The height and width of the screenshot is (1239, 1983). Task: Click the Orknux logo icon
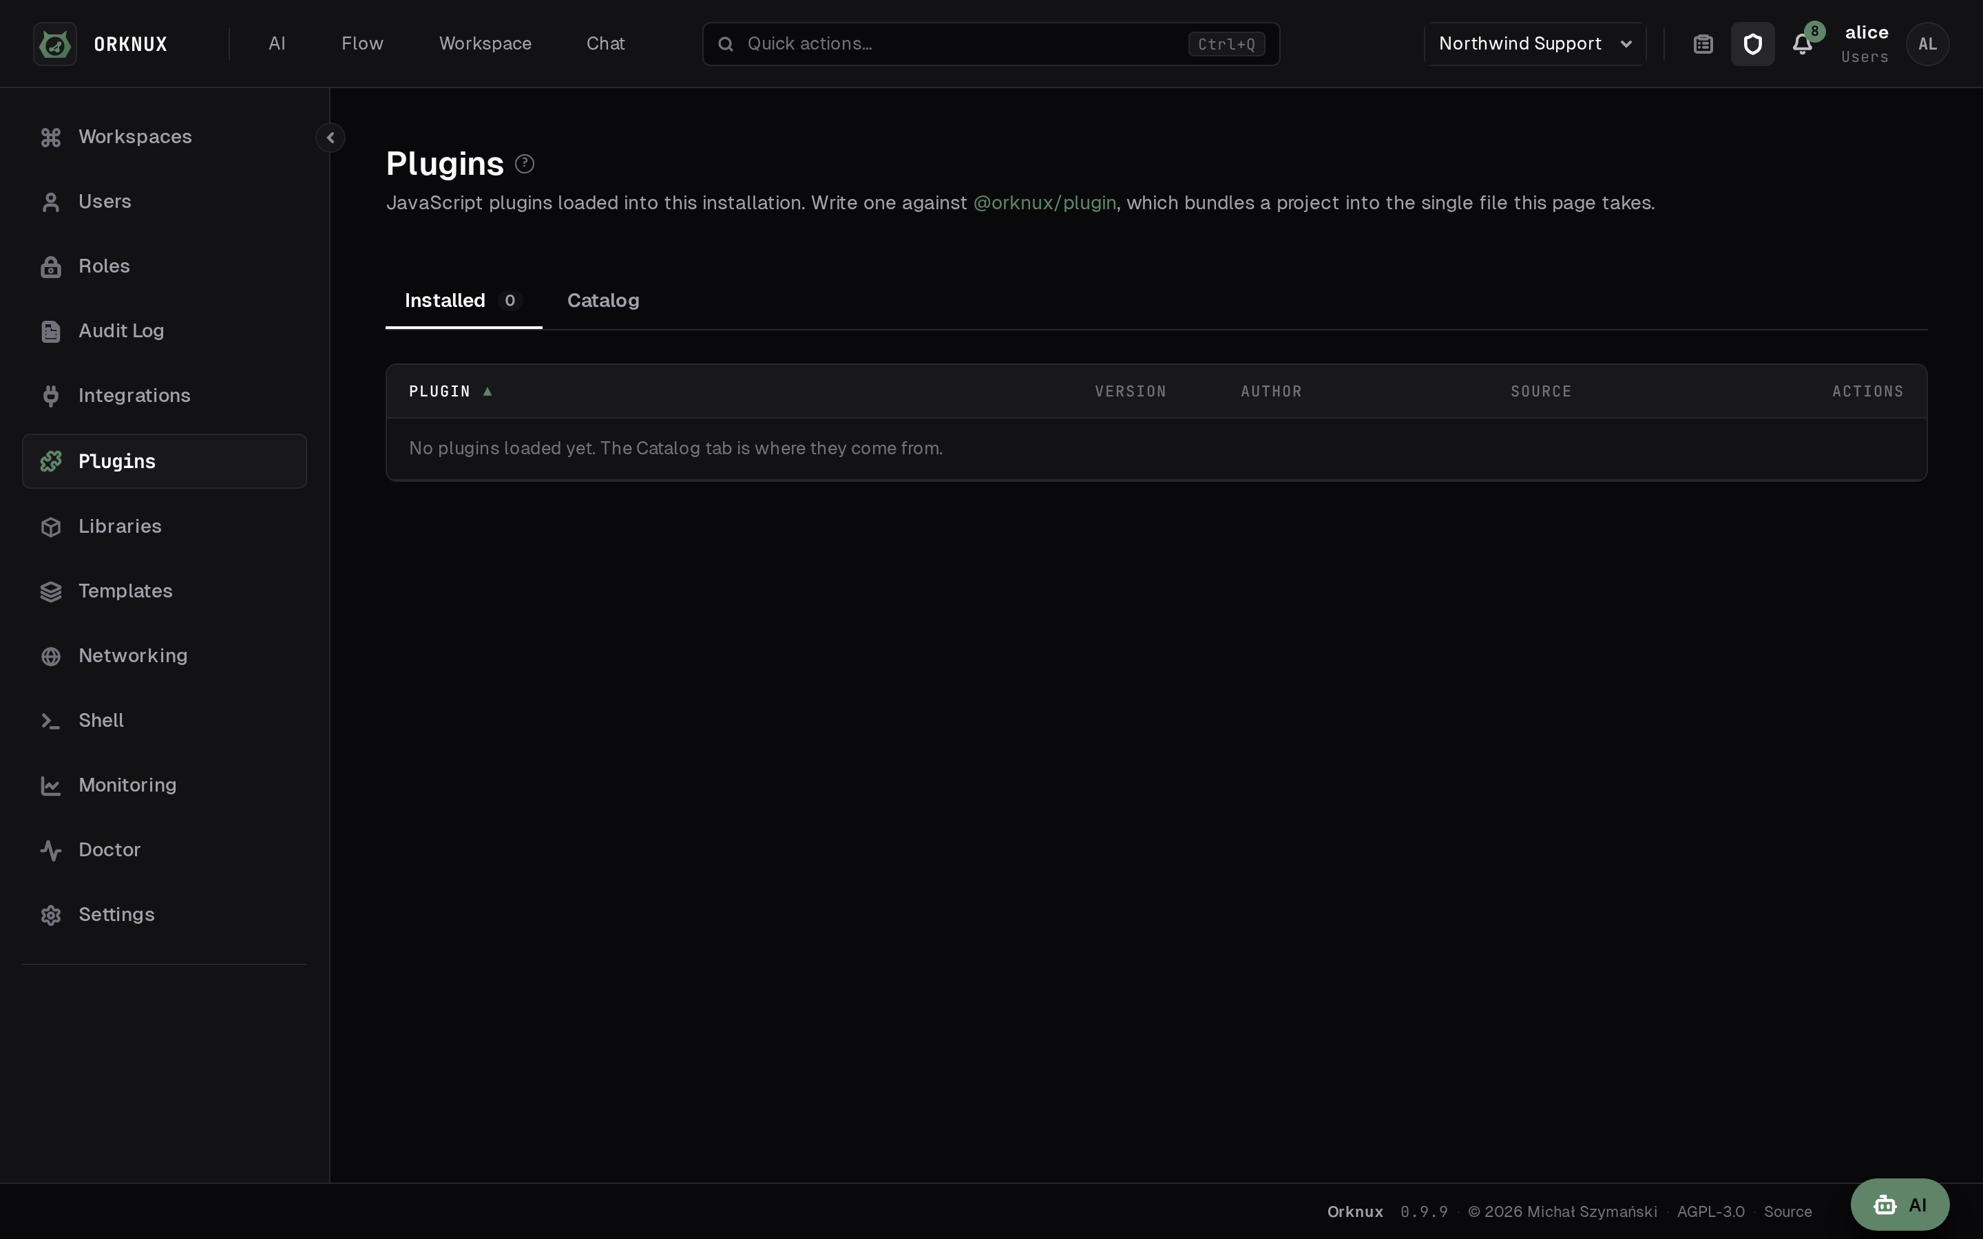pyautogui.click(x=55, y=44)
